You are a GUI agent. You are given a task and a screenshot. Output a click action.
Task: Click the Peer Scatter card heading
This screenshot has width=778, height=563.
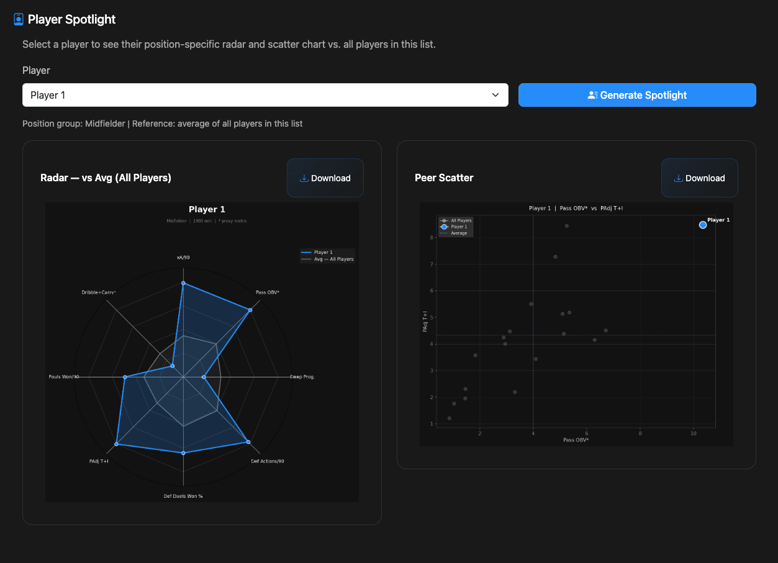pos(444,178)
